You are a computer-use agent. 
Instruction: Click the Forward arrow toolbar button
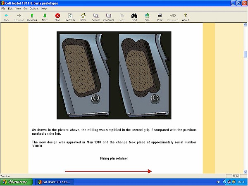click(19, 17)
